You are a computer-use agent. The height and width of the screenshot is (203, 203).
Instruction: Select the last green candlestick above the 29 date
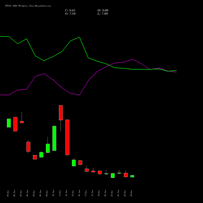pos(132,176)
